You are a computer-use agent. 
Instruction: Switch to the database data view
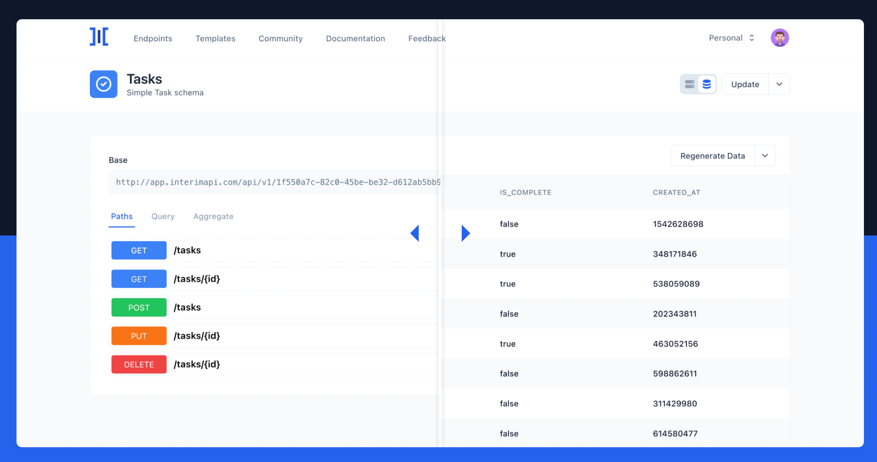point(707,84)
